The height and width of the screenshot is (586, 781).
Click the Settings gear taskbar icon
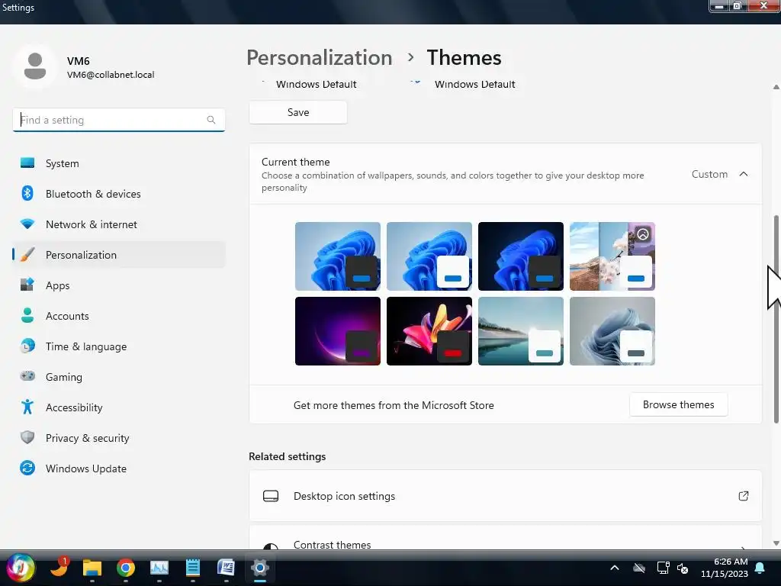[x=260, y=568]
